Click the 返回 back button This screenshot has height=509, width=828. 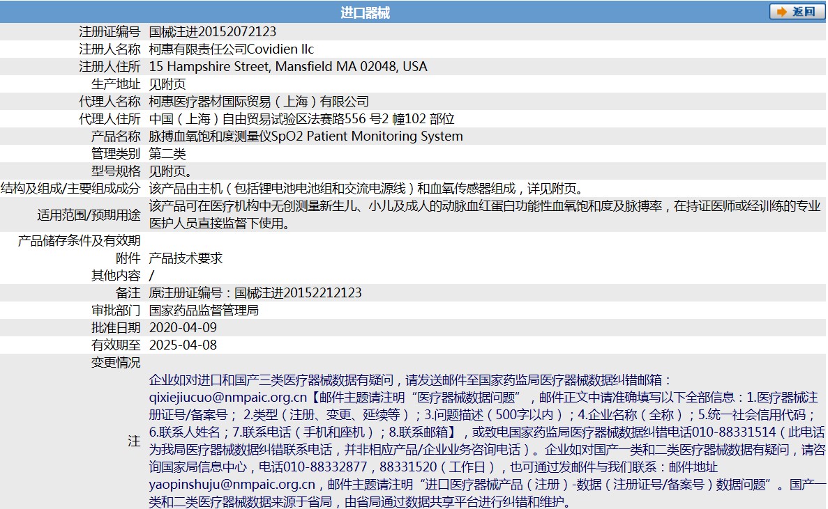[797, 12]
